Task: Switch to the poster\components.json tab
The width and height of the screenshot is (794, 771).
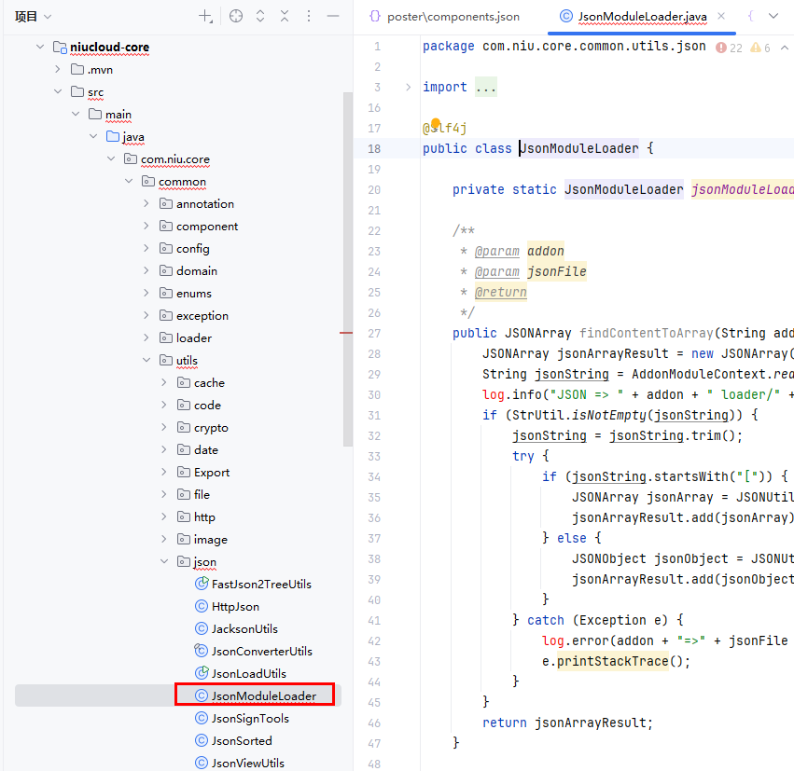Action: point(445,17)
